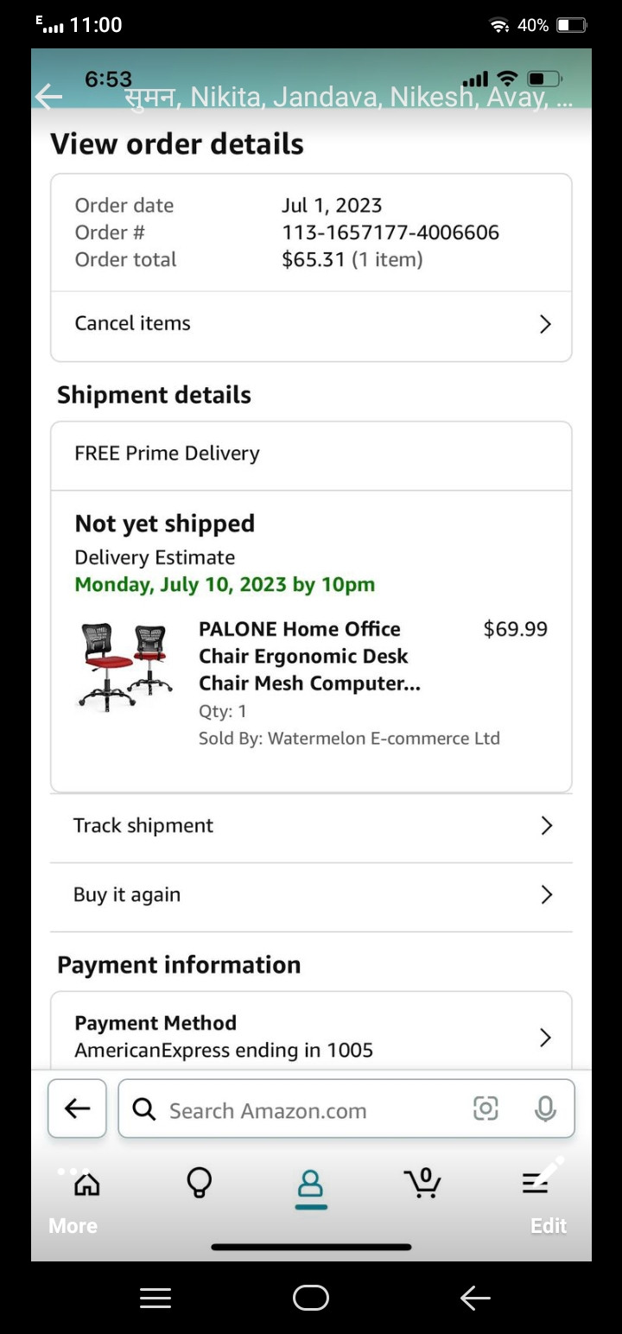The image size is (622, 1334).
Task: Tap the PALONE office chair thumbnail
Action: click(126, 666)
